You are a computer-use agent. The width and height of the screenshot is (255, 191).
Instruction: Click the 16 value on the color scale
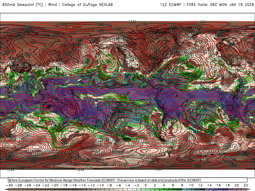(x=219, y=185)
